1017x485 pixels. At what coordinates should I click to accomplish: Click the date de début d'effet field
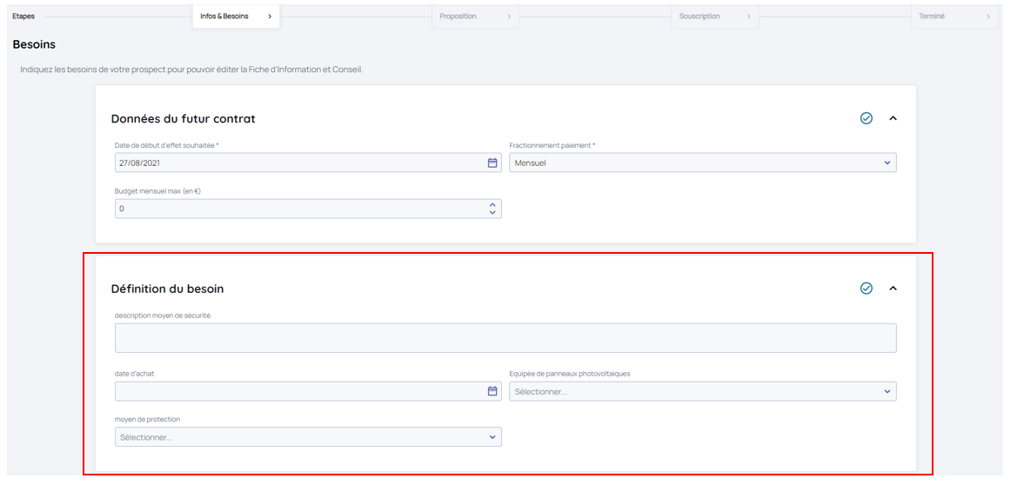296,163
